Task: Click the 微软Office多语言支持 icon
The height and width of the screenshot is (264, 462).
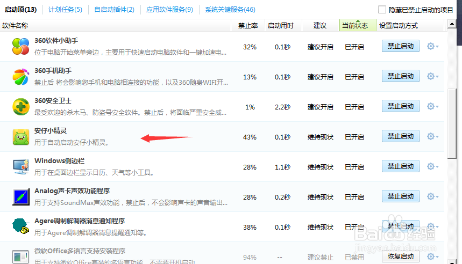Action: 20,256
